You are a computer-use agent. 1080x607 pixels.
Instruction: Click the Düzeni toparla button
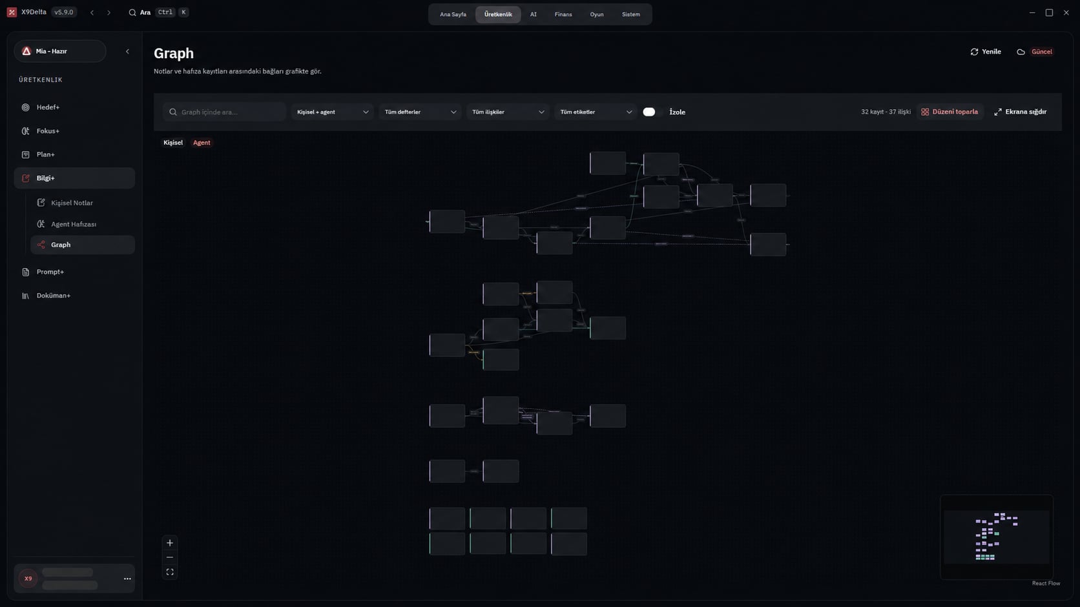[950, 112]
